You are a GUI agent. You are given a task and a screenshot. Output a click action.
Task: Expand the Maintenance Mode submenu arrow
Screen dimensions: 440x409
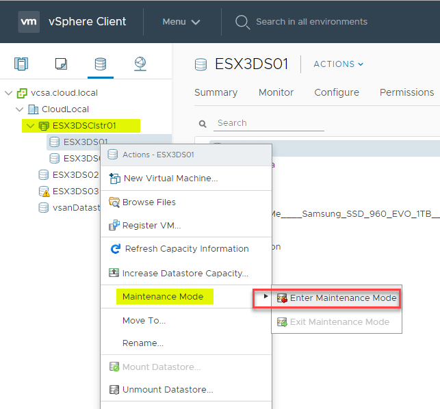pos(266,296)
